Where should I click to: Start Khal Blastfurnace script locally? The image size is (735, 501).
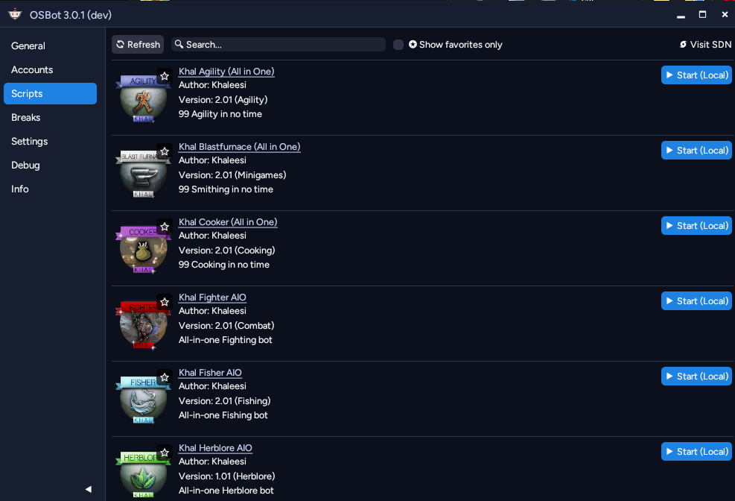(x=696, y=151)
